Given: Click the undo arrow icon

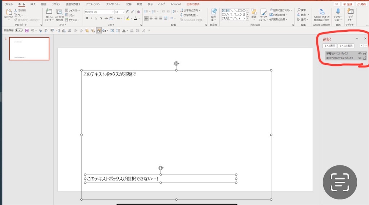Looking at the screenshot, I should [x=32, y=31].
